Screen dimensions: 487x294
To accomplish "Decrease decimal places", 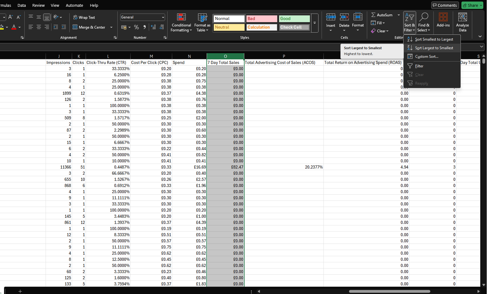I will (161, 27).
